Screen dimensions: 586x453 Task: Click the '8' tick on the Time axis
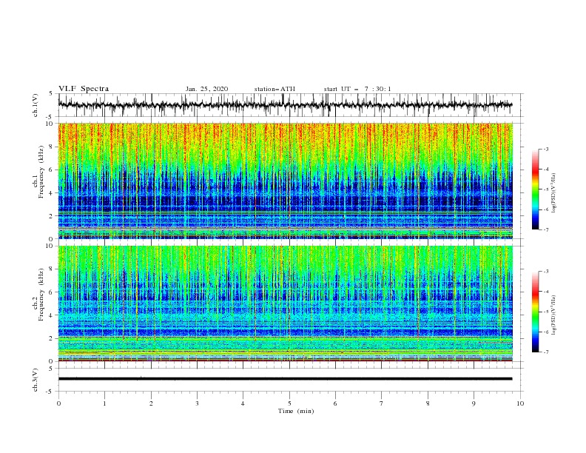pos(428,403)
